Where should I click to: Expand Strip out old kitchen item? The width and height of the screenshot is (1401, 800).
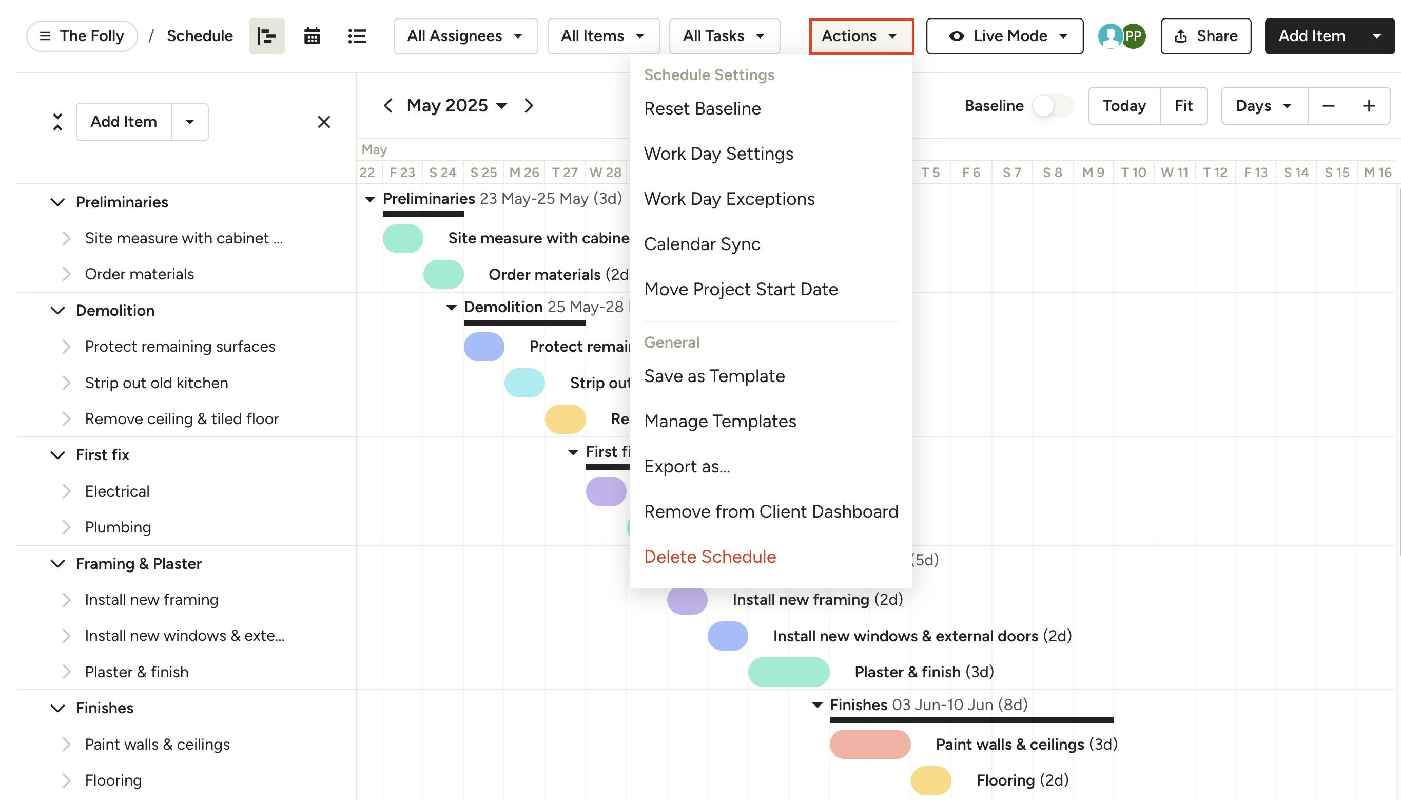66,383
